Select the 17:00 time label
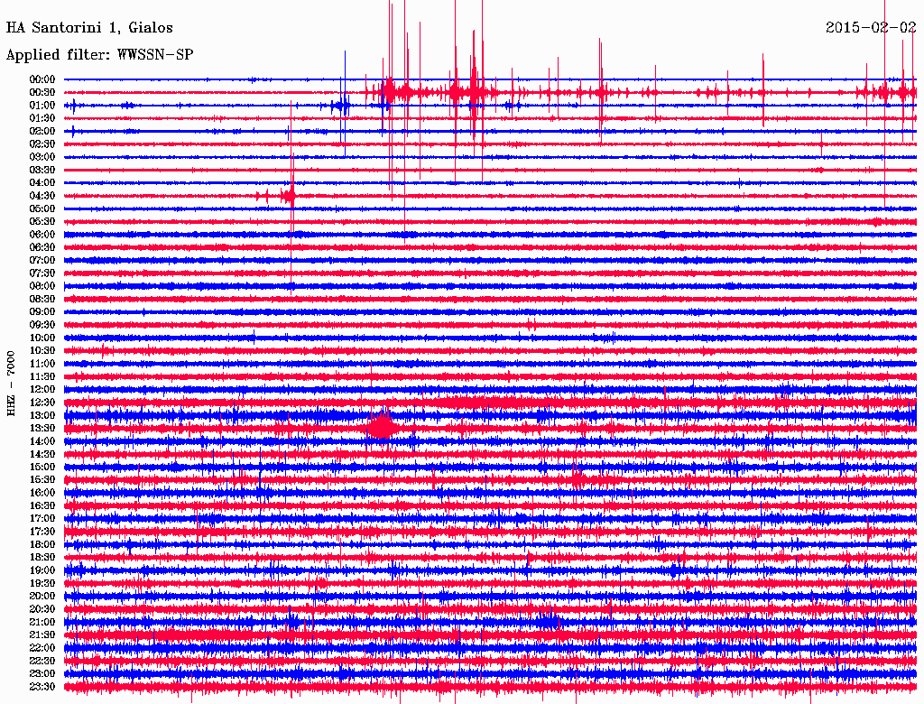The height and width of the screenshot is (704, 924). click(x=42, y=518)
